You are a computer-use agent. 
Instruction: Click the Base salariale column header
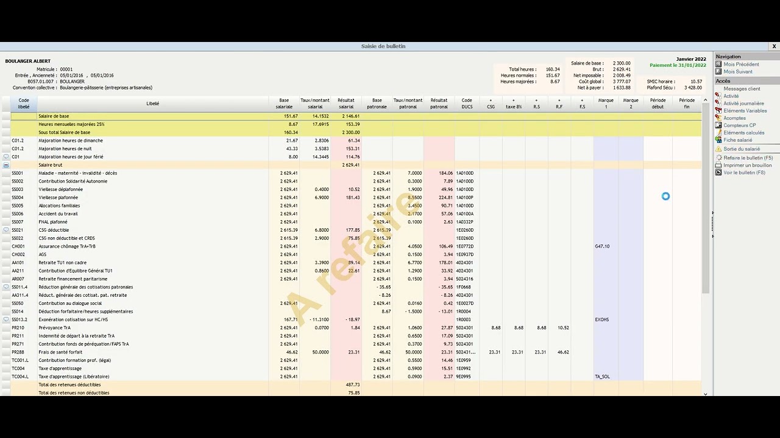(284, 103)
